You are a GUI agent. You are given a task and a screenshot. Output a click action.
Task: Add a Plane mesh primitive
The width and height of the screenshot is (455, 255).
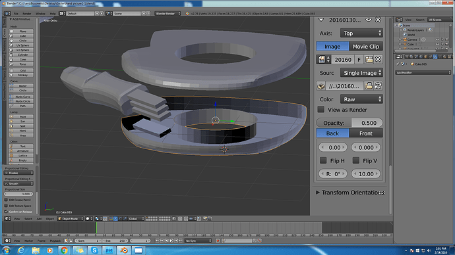coord(21,32)
